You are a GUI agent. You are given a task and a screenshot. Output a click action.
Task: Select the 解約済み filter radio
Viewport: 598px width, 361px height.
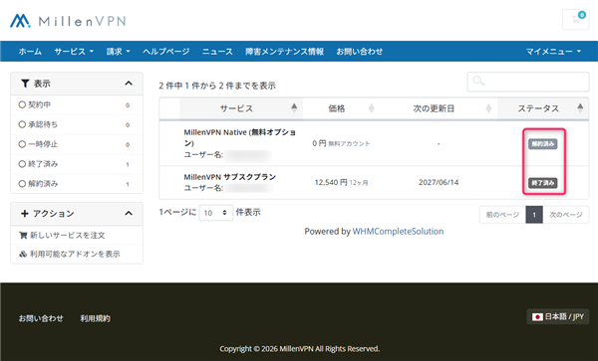click(x=22, y=184)
